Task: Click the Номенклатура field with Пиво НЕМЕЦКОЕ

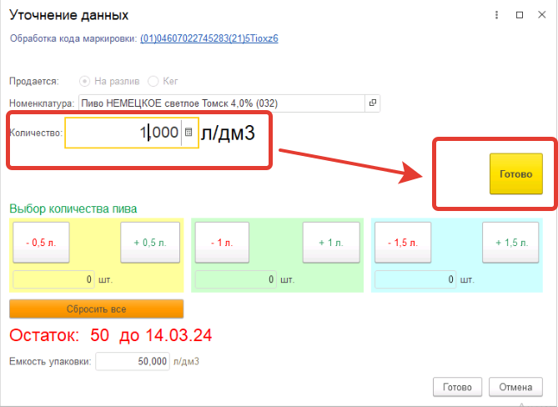Action: click(222, 103)
